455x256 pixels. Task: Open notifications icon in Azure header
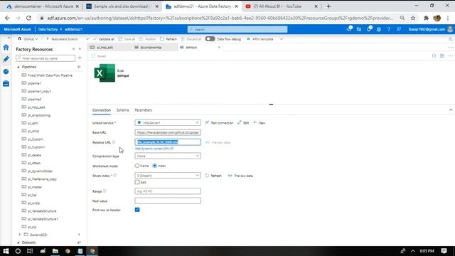[x=369, y=29]
